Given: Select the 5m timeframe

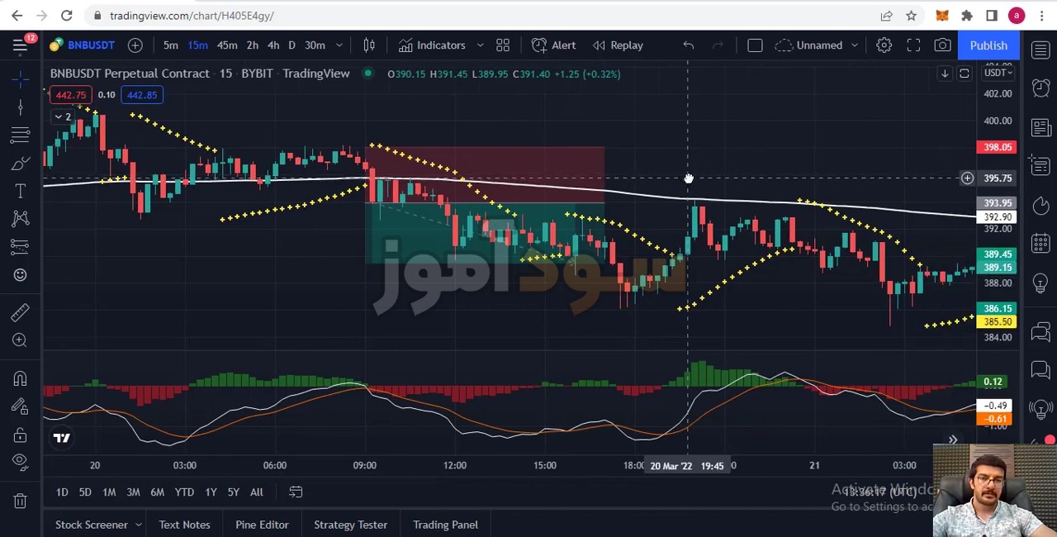Looking at the screenshot, I should [x=170, y=45].
